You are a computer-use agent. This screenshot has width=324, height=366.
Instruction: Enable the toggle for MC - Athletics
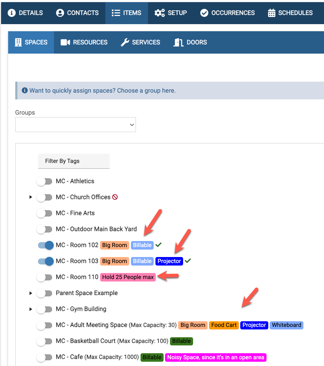tap(45, 181)
